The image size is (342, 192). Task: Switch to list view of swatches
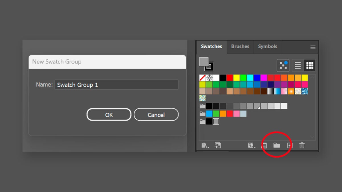click(298, 66)
